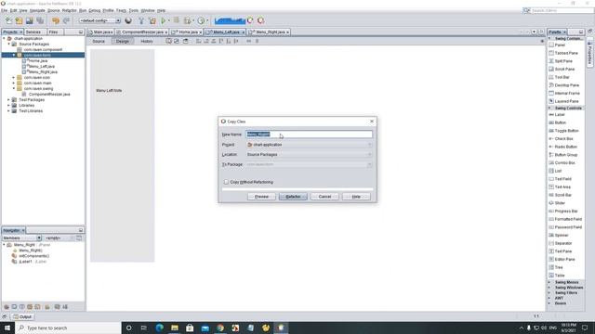Collapse the Source Packages tree node

9,44
